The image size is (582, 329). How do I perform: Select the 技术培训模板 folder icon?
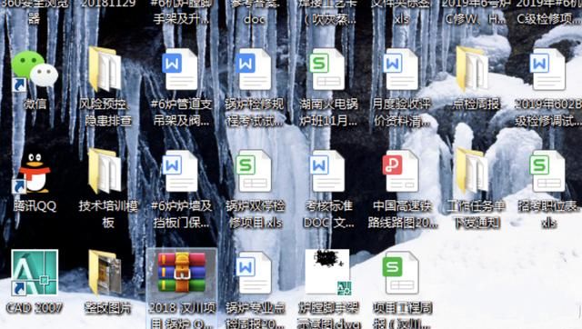point(105,172)
